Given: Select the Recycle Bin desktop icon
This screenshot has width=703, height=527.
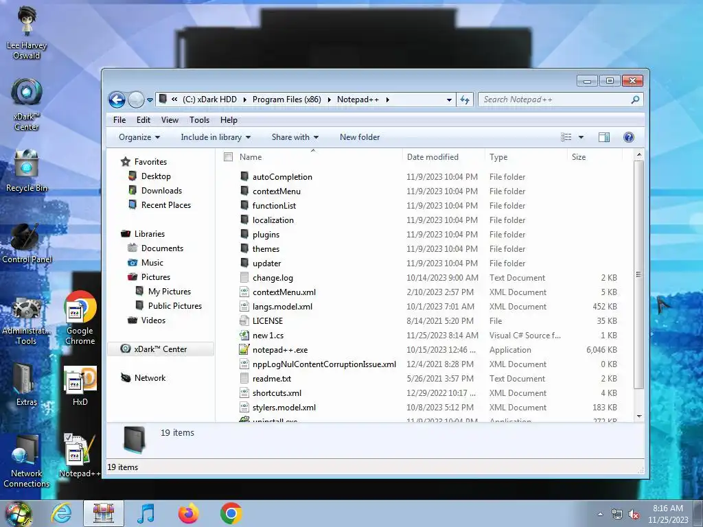Looking at the screenshot, I should click(27, 170).
